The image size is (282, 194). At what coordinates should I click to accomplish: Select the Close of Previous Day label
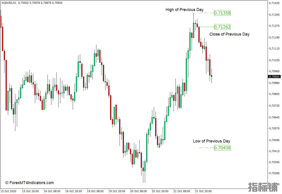pos(229,34)
